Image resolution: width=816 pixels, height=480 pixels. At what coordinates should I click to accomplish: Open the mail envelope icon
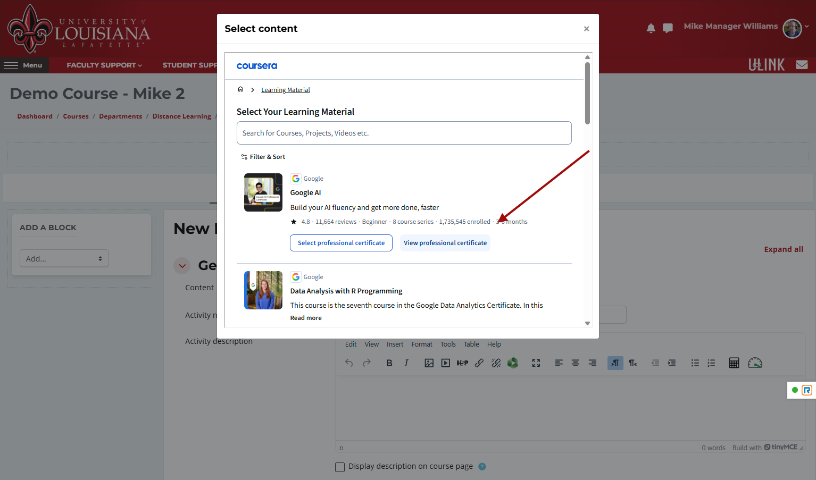click(x=802, y=65)
